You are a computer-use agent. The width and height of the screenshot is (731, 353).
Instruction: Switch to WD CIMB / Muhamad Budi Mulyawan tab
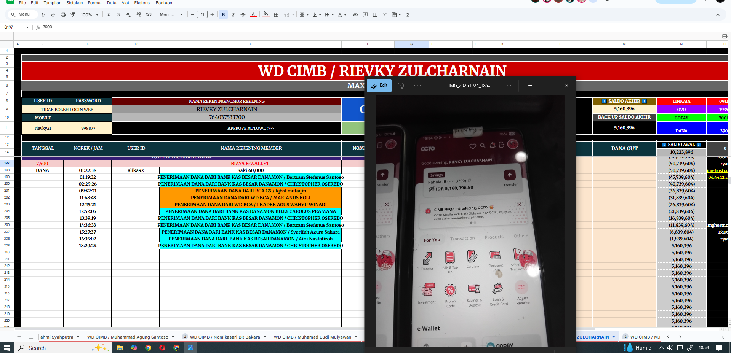313,337
